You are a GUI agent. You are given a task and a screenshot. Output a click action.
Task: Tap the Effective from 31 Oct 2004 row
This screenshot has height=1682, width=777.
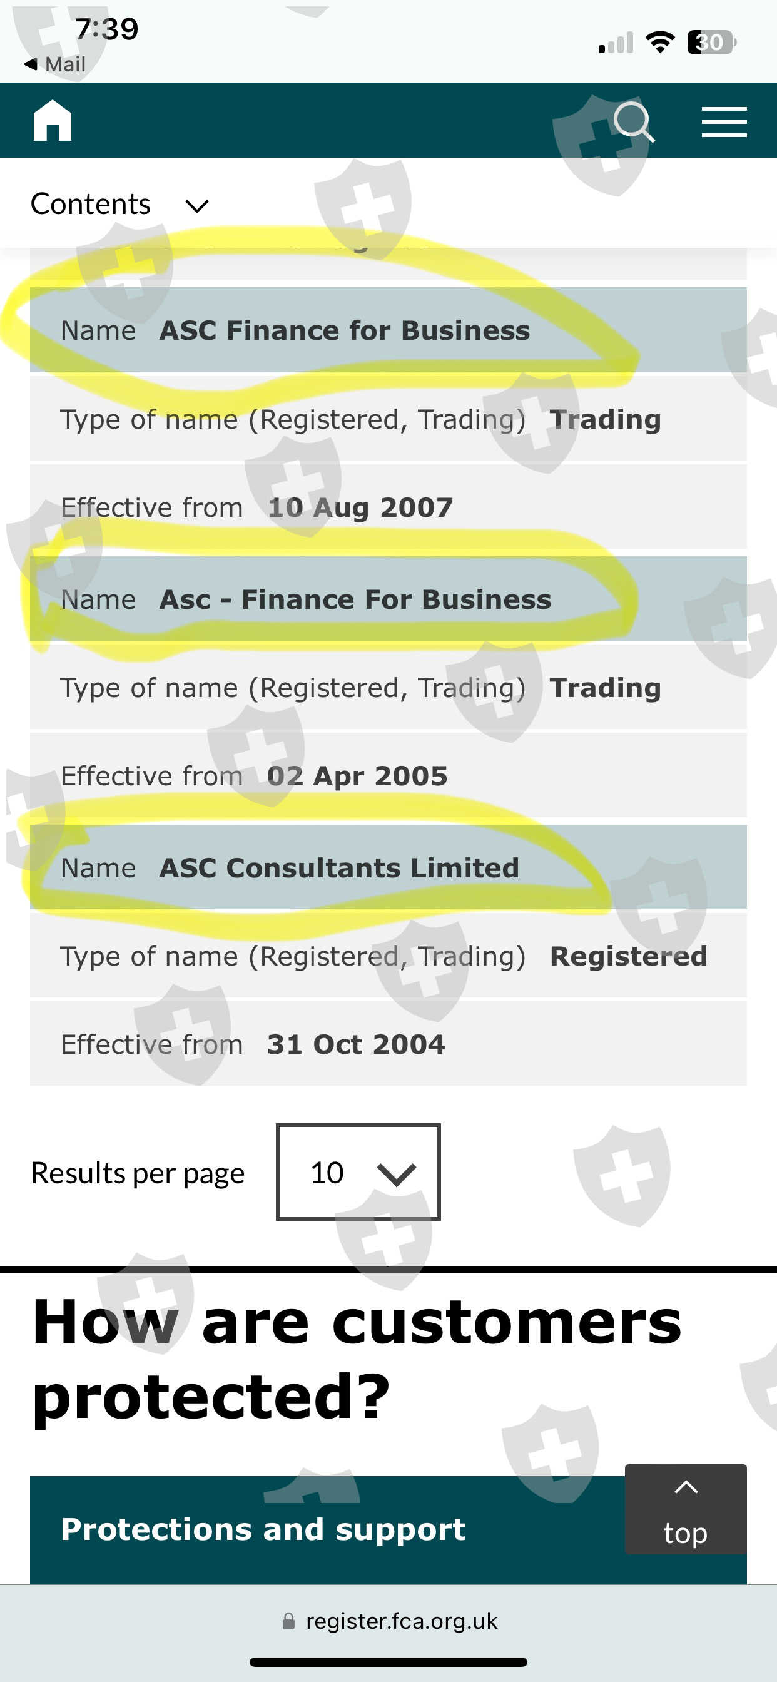coord(388,1044)
